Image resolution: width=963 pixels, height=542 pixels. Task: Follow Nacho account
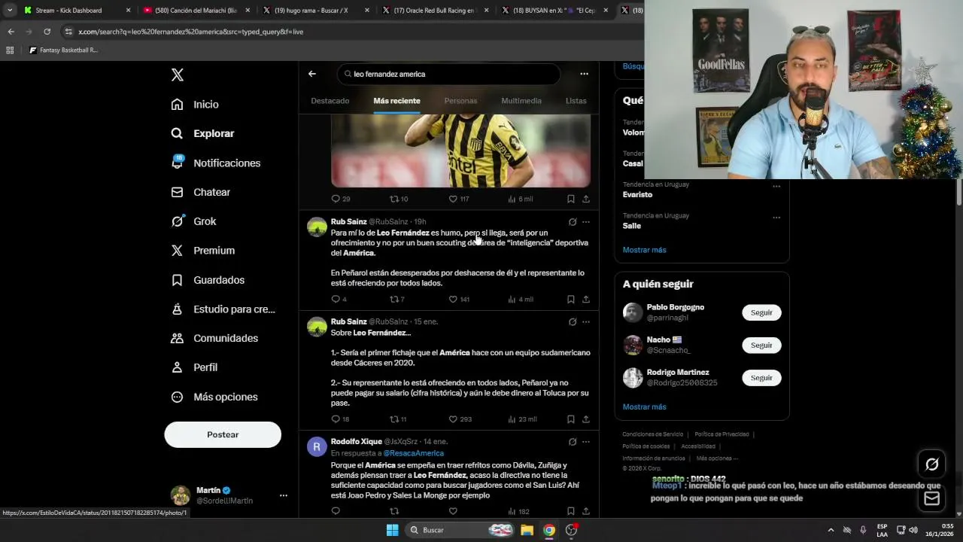tap(761, 345)
